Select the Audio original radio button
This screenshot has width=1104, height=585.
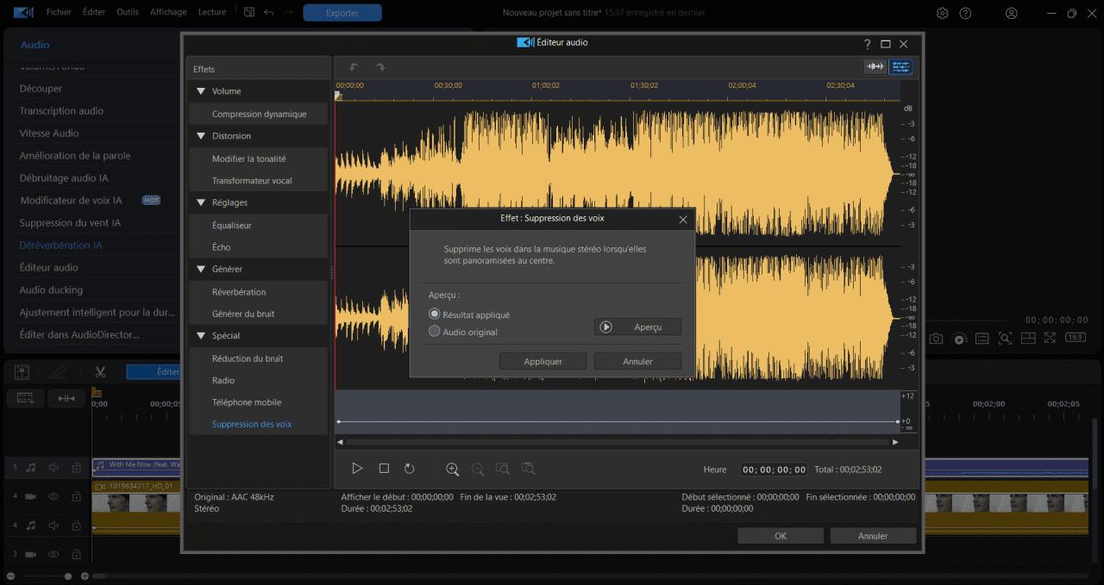(435, 332)
